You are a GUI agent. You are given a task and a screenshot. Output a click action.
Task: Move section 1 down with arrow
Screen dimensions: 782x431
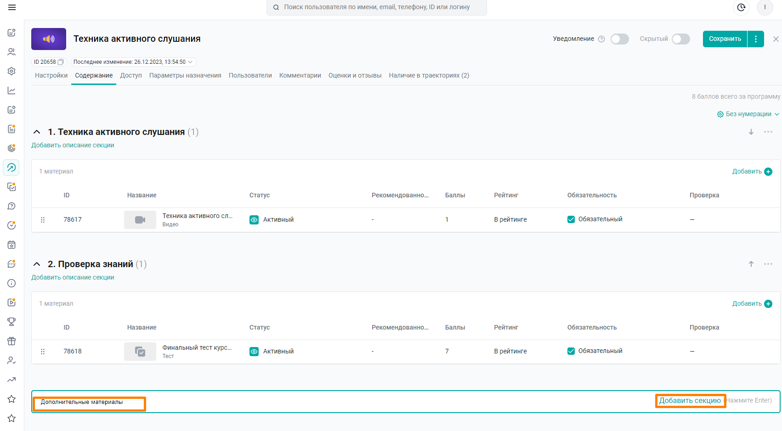751,132
